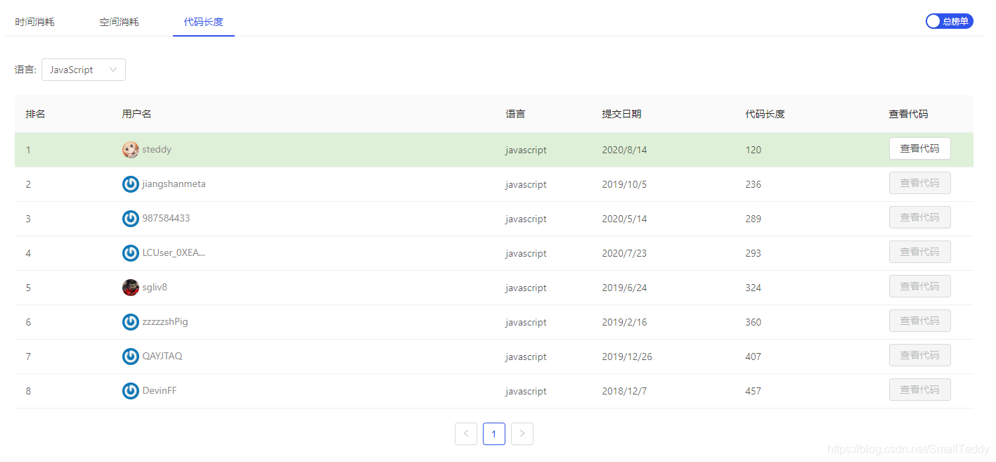Click the 语言 column header
Screen dimensions: 996x462
click(x=515, y=114)
